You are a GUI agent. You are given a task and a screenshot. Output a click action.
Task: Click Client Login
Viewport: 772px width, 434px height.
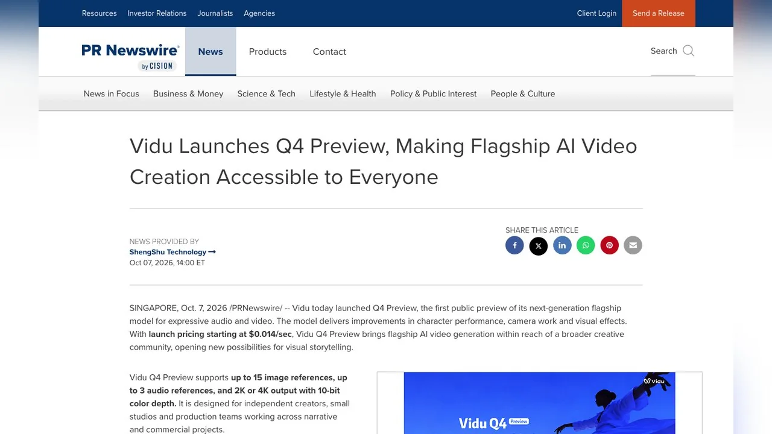(596, 13)
